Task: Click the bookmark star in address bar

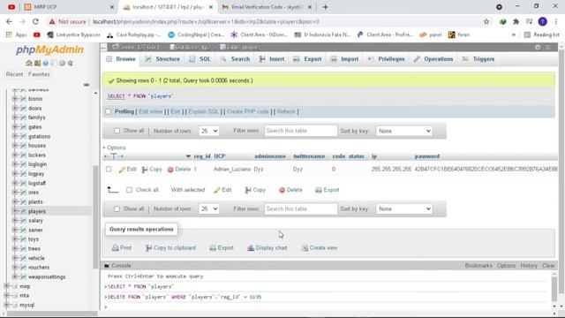Action: tap(486, 21)
